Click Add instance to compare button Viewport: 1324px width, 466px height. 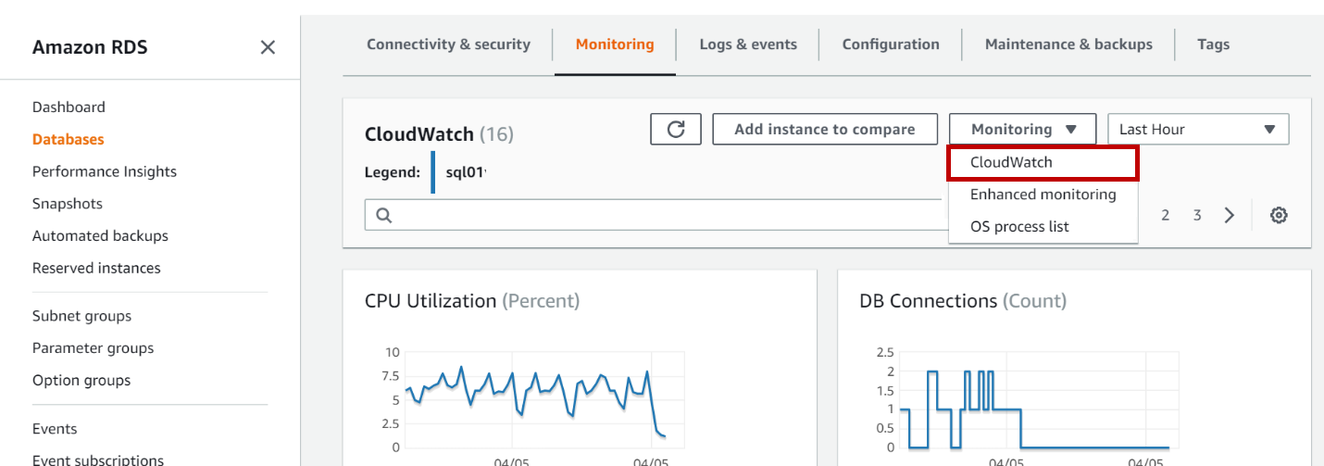(x=824, y=130)
